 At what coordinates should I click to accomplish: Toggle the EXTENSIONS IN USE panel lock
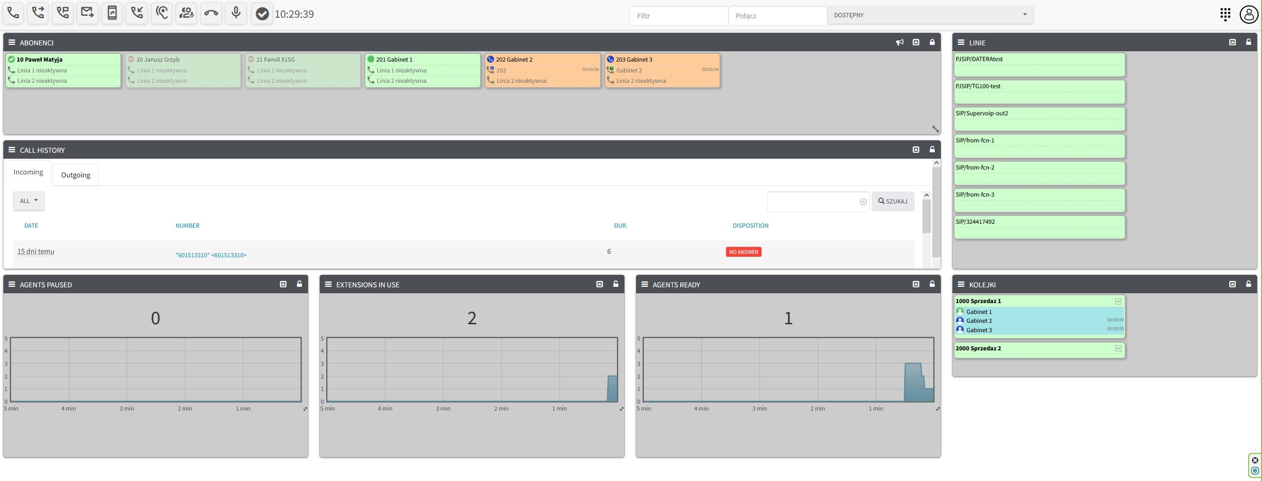click(x=616, y=284)
